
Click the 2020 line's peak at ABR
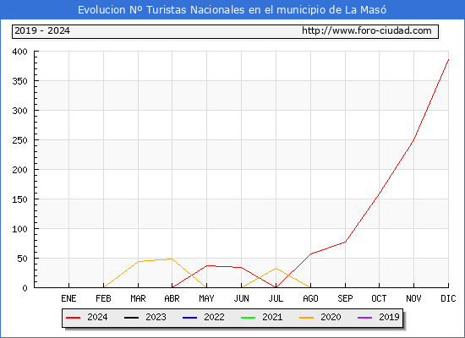coord(172,259)
